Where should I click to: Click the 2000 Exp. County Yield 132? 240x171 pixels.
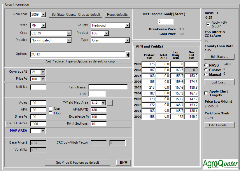[x=177, y=117]
